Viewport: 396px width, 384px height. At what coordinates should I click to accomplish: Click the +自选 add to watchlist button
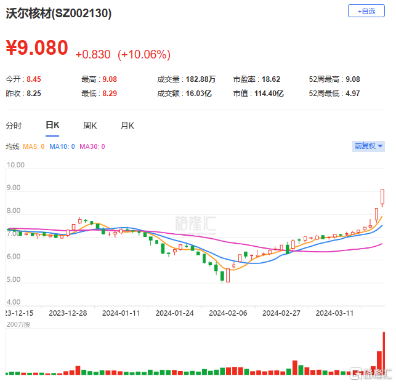[366, 11]
